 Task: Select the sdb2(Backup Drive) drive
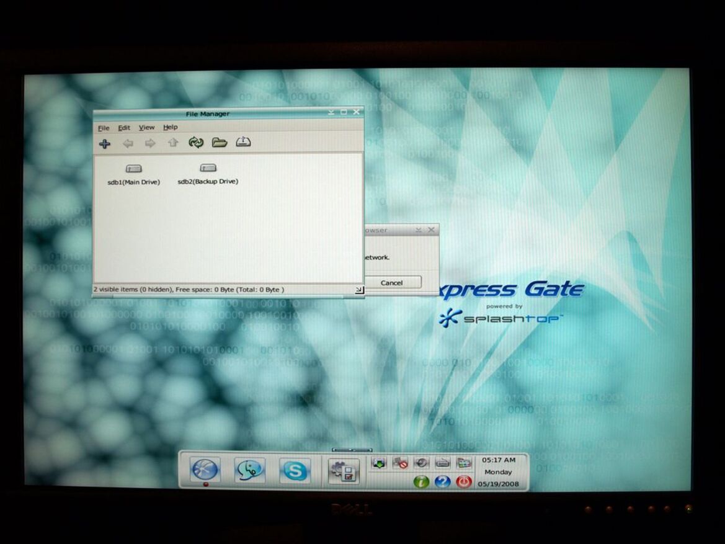pos(208,174)
